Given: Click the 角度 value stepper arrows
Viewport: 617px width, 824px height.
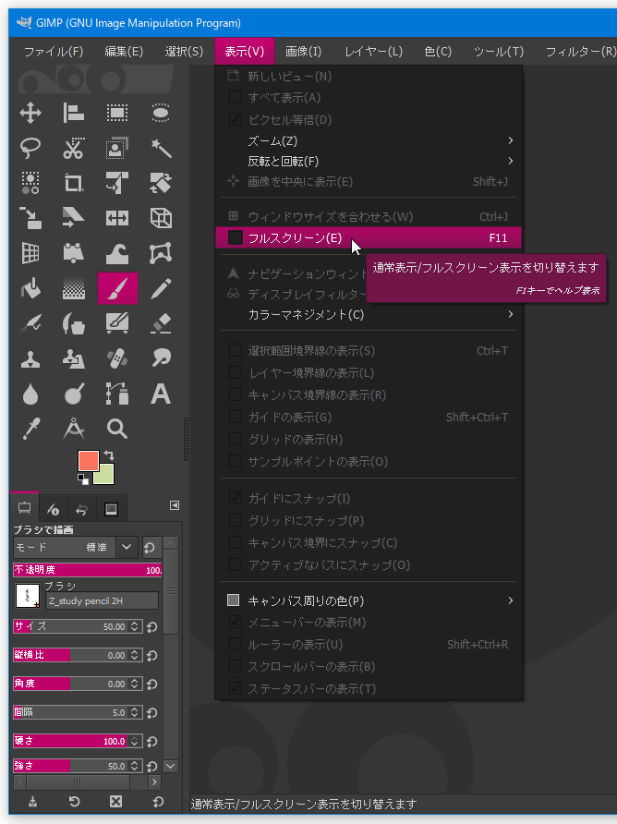Looking at the screenshot, I should tap(135, 684).
